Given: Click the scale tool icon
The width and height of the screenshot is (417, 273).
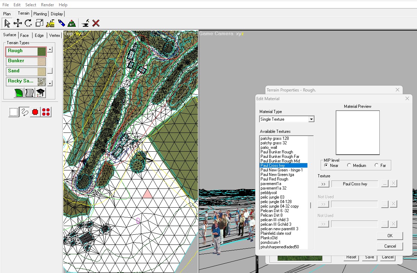Looking at the screenshot, I should coord(39,23).
